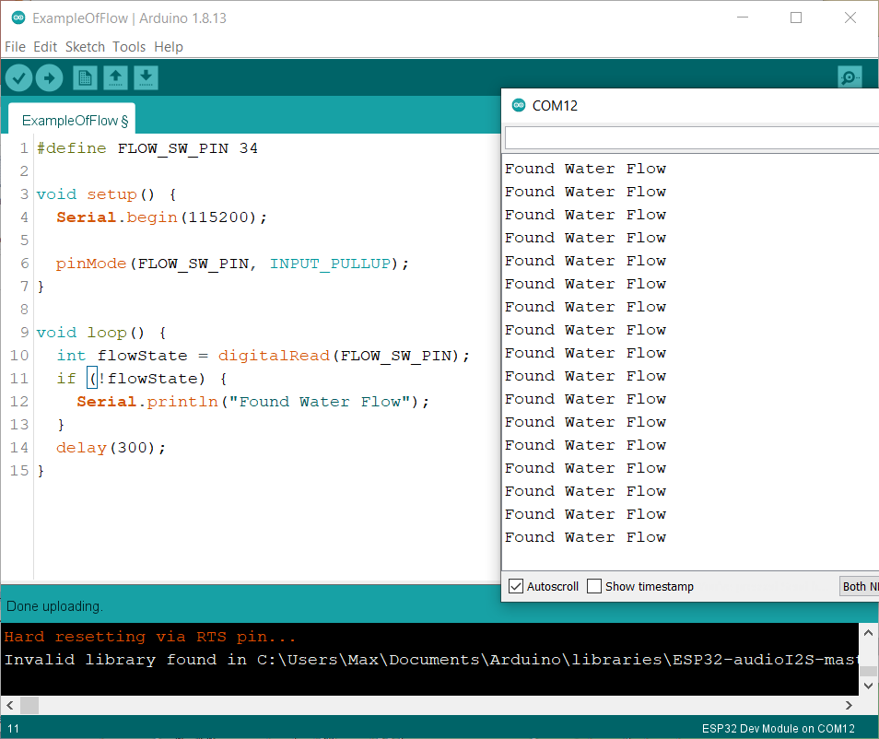Click line number 11 in status bar
This screenshot has height=739, width=879.
[14, 728]
